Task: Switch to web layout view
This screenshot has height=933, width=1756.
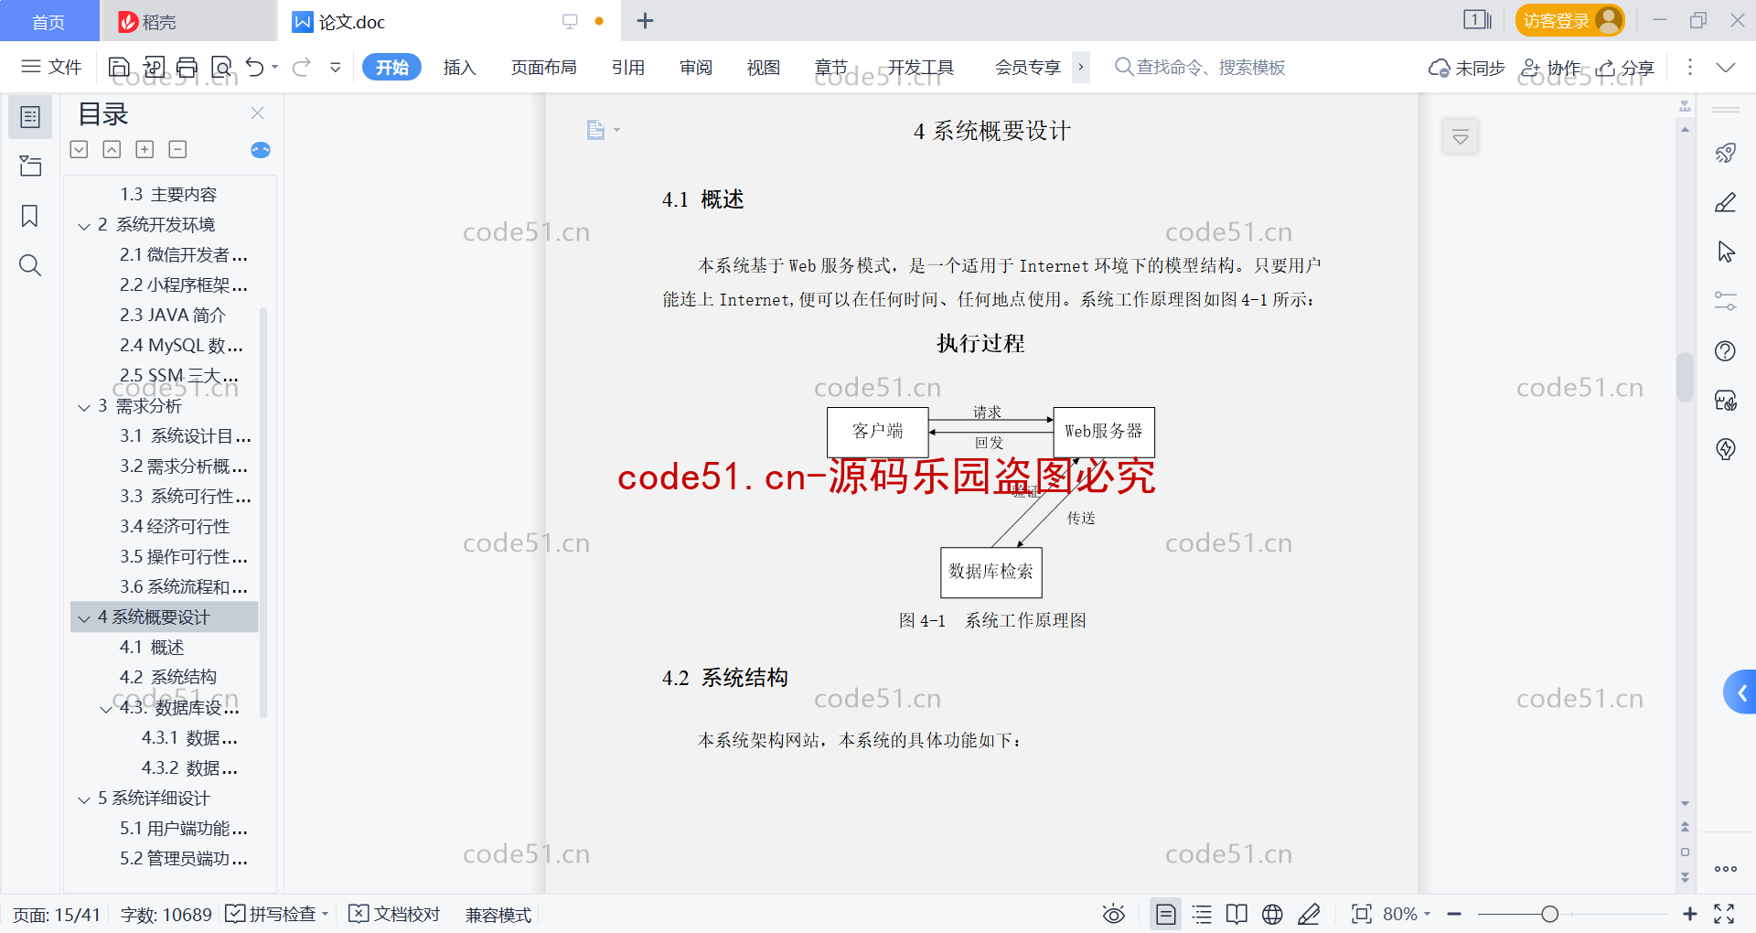Action: [x=1272, y=914]
